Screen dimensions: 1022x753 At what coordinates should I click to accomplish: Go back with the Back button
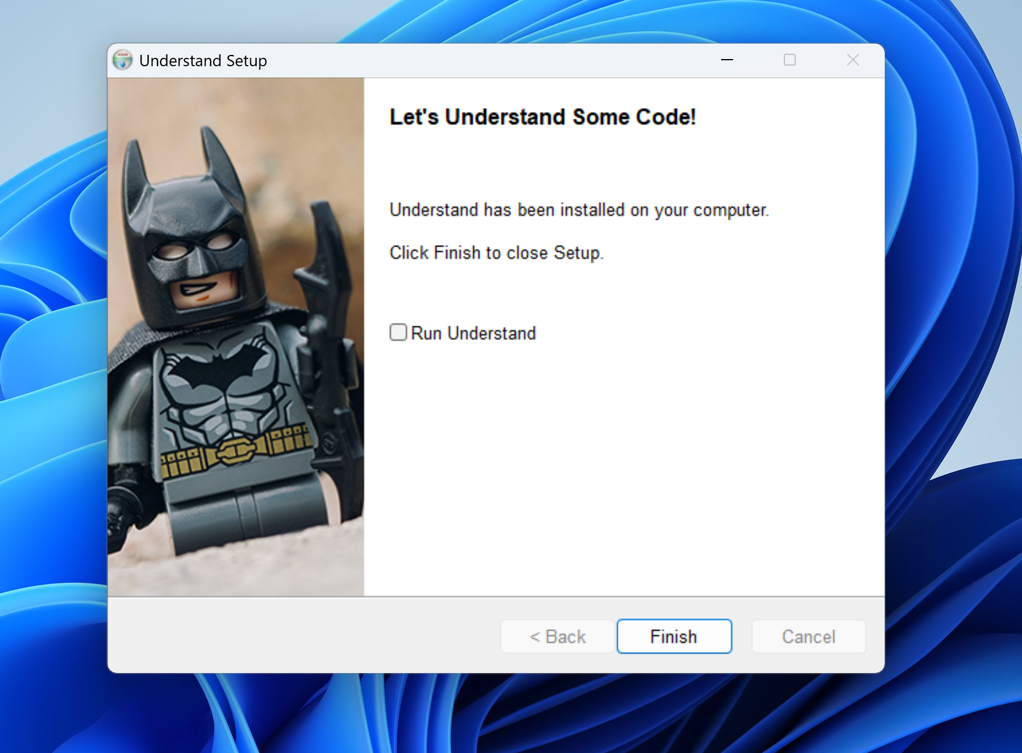pyautogui.click(x=558, y=637)
